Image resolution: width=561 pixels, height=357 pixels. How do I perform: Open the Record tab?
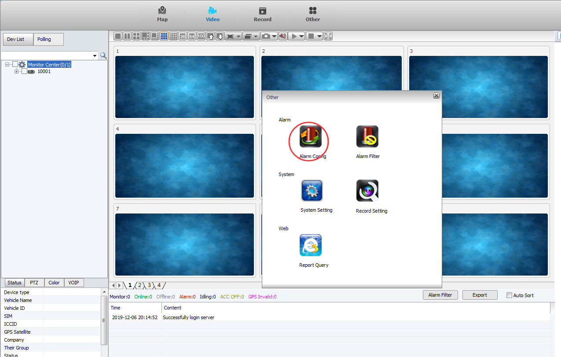click(263, 14)
